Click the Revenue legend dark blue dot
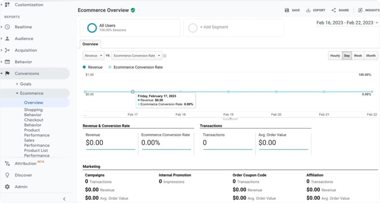This screenshot has width=380, height=203. [x=84, y=67]
